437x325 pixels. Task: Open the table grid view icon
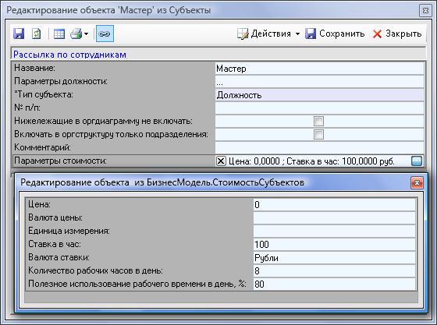click(59, 34)
